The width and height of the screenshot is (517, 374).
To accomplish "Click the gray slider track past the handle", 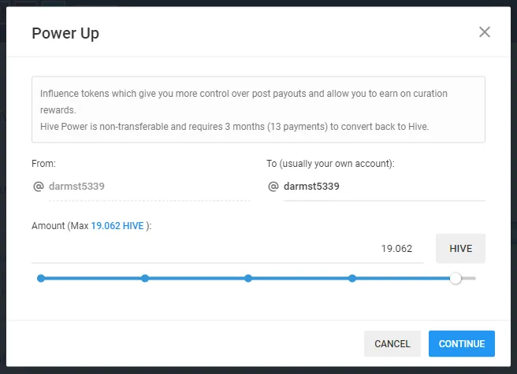I will pos(470,278).
